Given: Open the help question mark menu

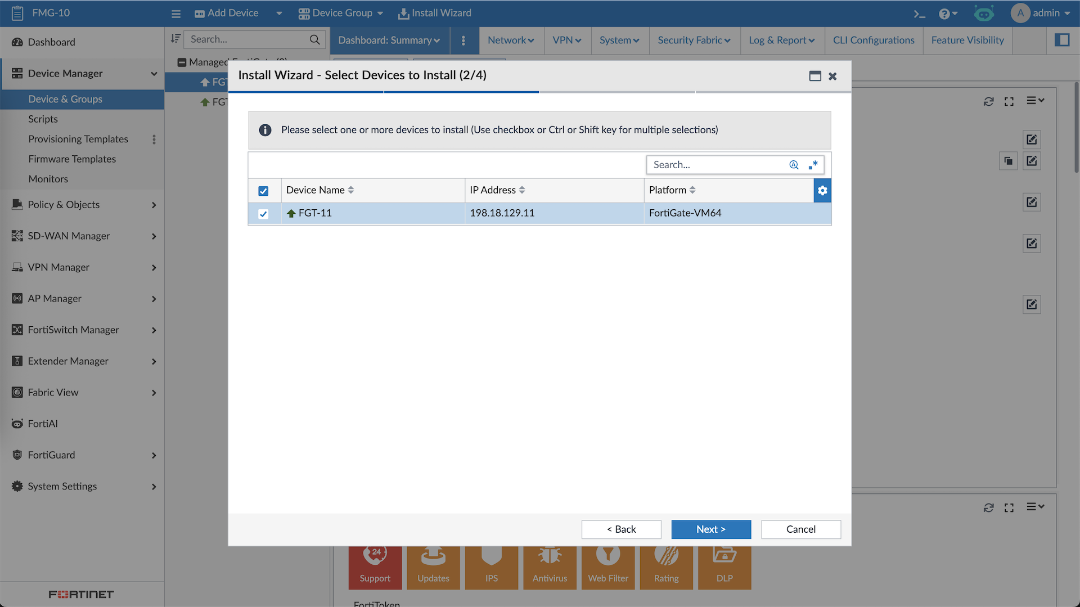Looking at the screenshot, I should coord(947,14).
